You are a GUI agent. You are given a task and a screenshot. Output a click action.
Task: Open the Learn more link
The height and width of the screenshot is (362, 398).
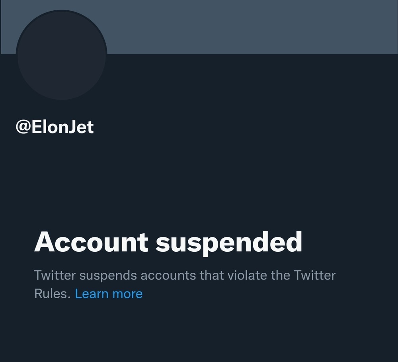[x=109, y=294]
